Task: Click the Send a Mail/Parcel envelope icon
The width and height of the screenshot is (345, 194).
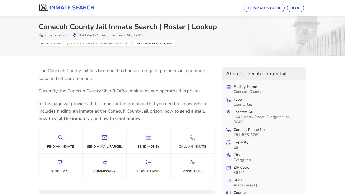Action: point(104,138)
